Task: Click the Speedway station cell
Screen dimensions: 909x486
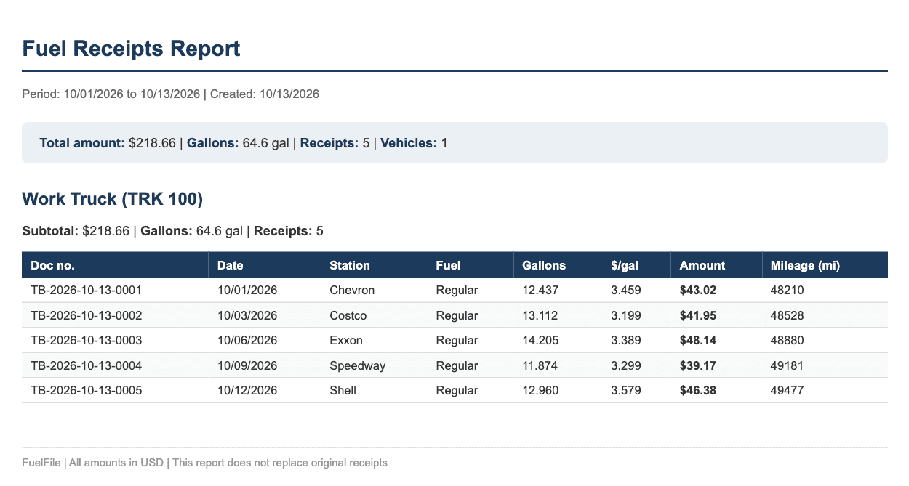Action: click(x=357, y=365)
